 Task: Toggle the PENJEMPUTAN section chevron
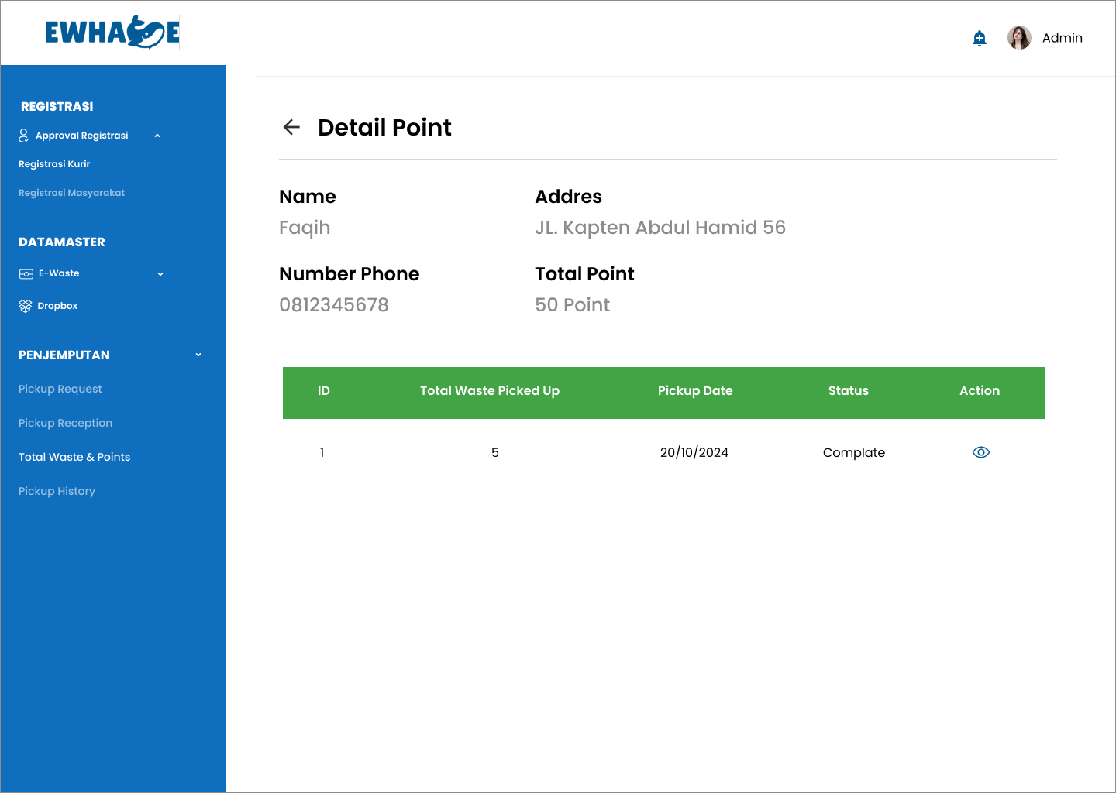click(x=198, y=355)
